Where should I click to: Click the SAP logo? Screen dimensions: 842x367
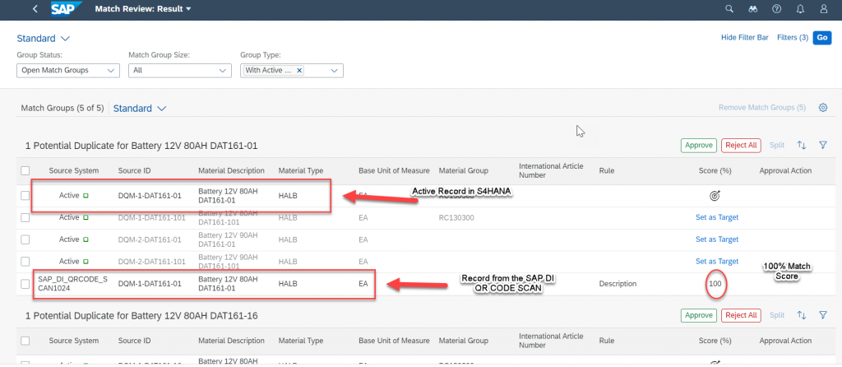[67, 9]
